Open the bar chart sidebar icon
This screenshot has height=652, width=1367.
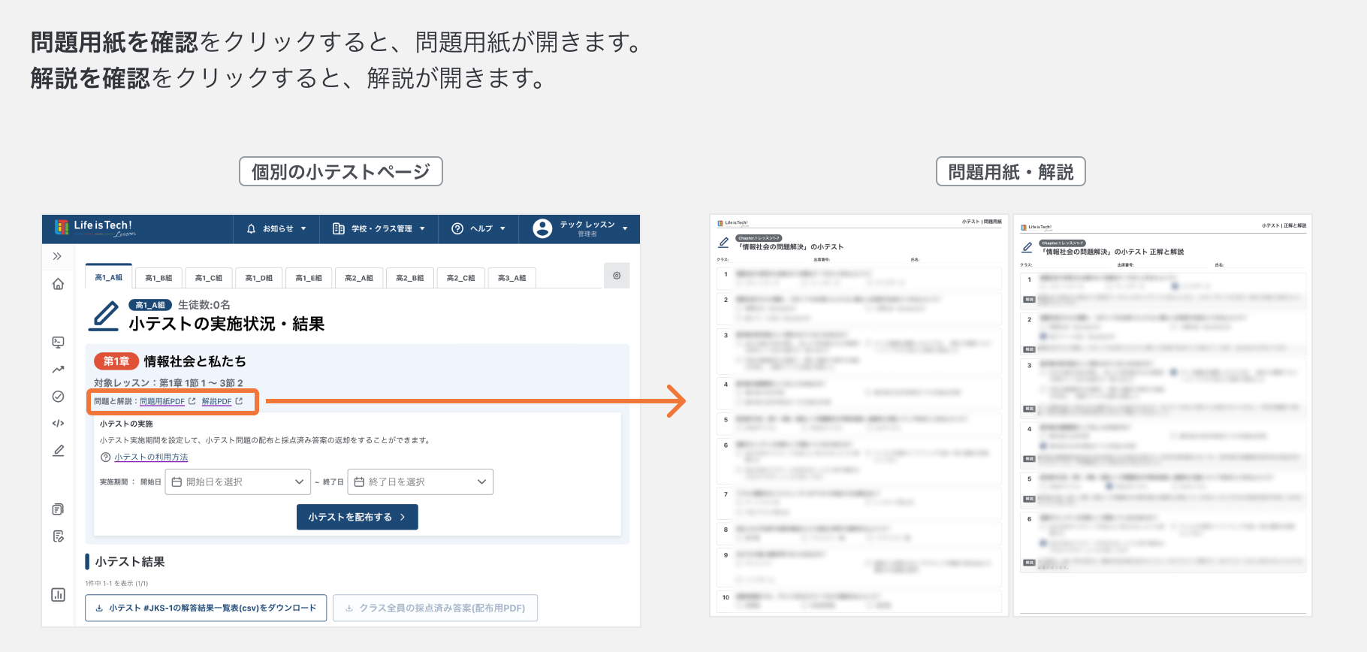(58, 595)
